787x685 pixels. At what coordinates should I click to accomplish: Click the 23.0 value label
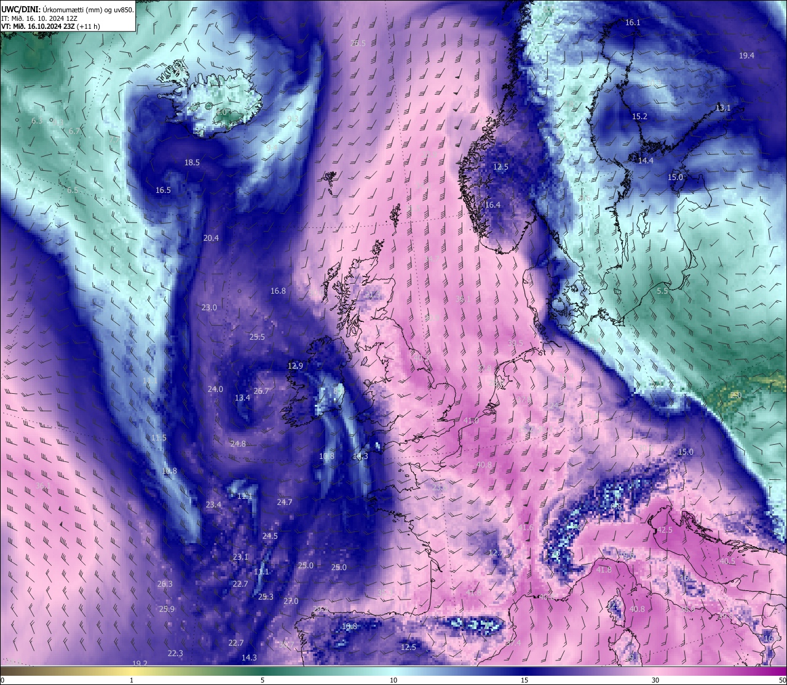tap(209, 308)
